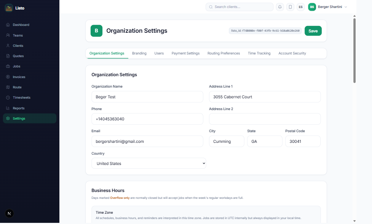Focus the Search clients field
The width and height of the screenshot is (372, 224).
point(239,7)
